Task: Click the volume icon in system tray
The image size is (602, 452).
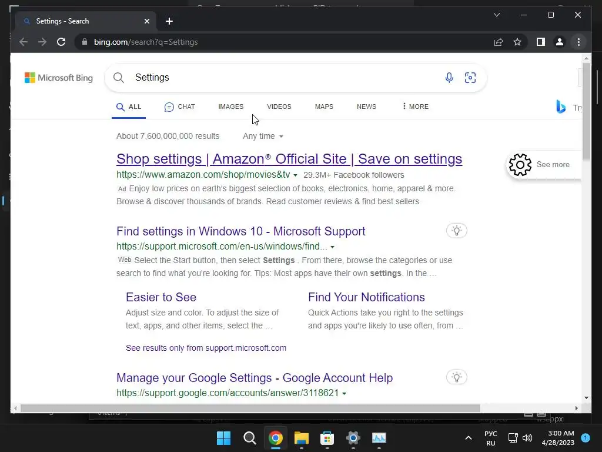Action: pyautogui.click(x=527, y=438)
